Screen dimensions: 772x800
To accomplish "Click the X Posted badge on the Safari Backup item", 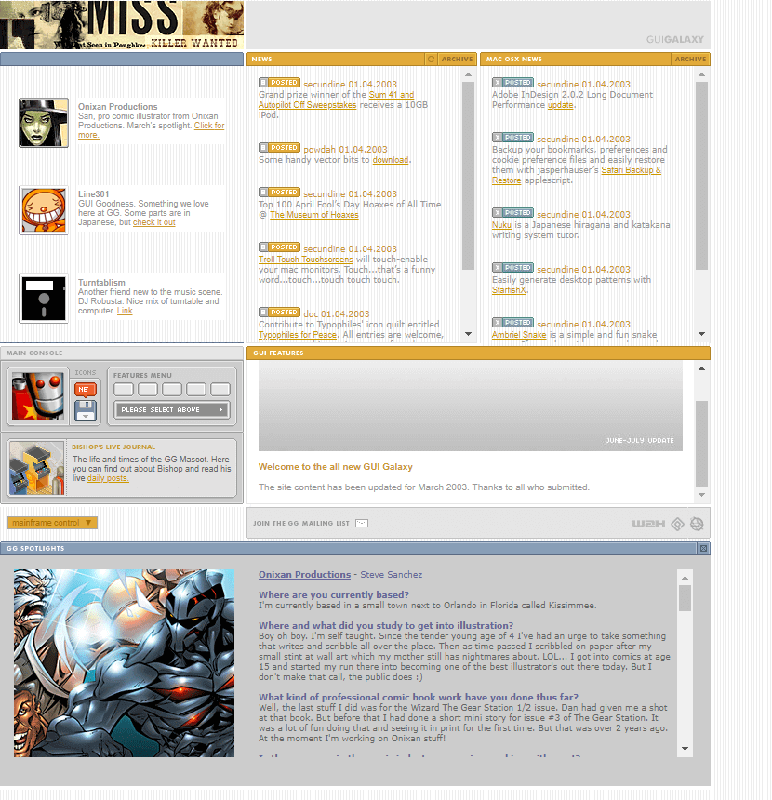I will pos(512,138).
